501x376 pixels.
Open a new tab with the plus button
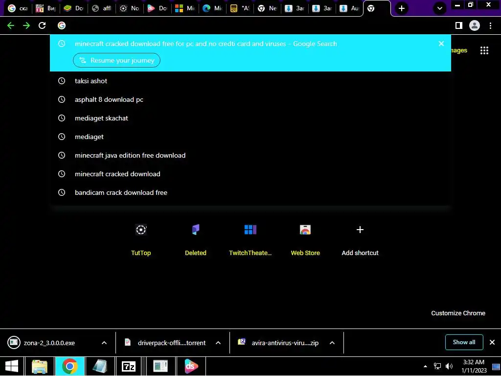pos(402,8)
